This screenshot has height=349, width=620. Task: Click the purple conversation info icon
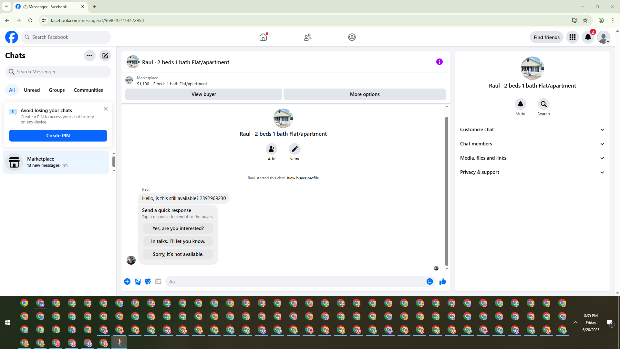(x=439, y=62)
